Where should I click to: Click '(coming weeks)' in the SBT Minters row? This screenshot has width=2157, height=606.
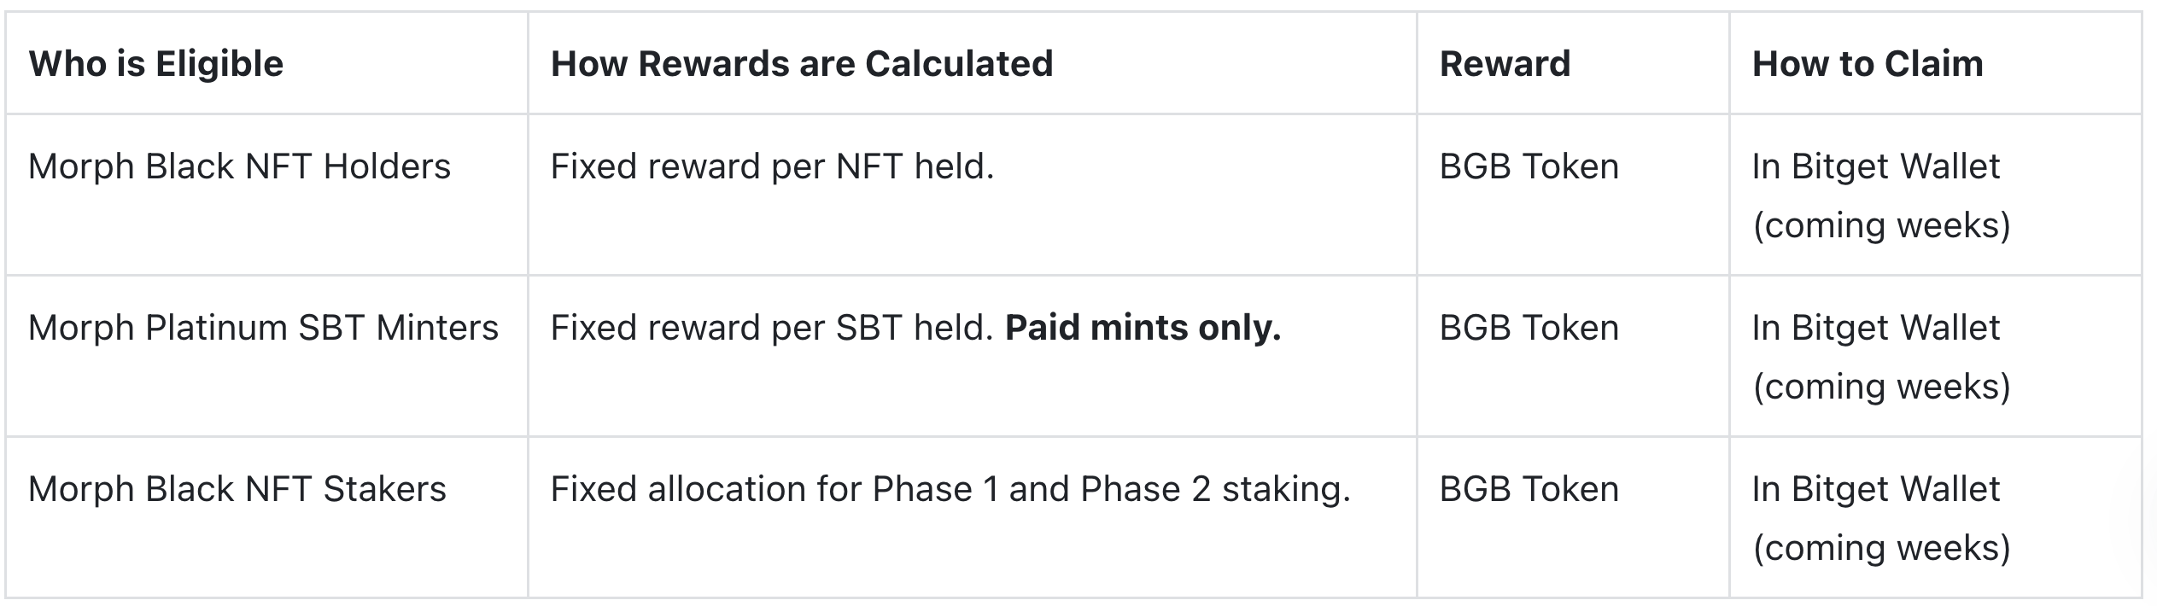tap(1882, 387)
